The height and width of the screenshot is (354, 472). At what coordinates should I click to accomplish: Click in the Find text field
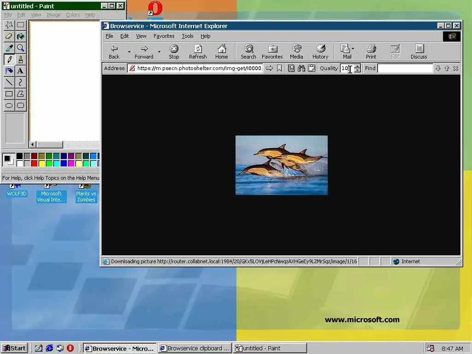[405, 68]
